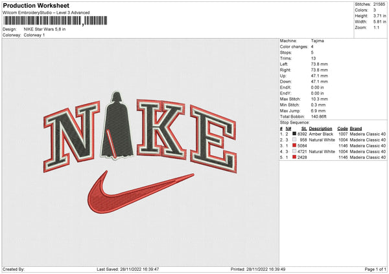This screenshot has height=274, width=389.
Task: Click the Natural White 958 swatch
Action: pos(295,140)
